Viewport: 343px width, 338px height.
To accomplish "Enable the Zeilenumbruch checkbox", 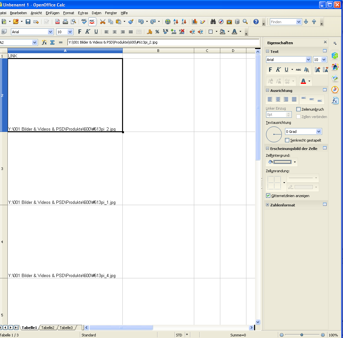I will 298,109.
